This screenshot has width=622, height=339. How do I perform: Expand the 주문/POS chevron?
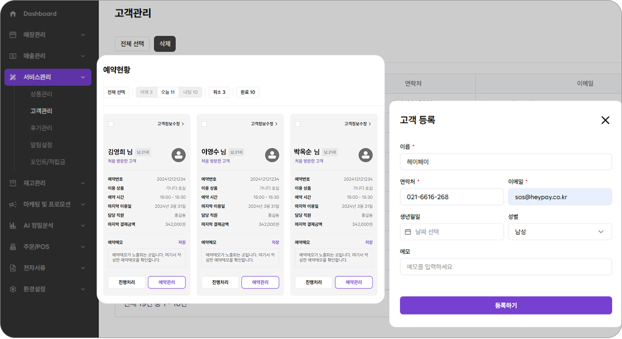83,247
